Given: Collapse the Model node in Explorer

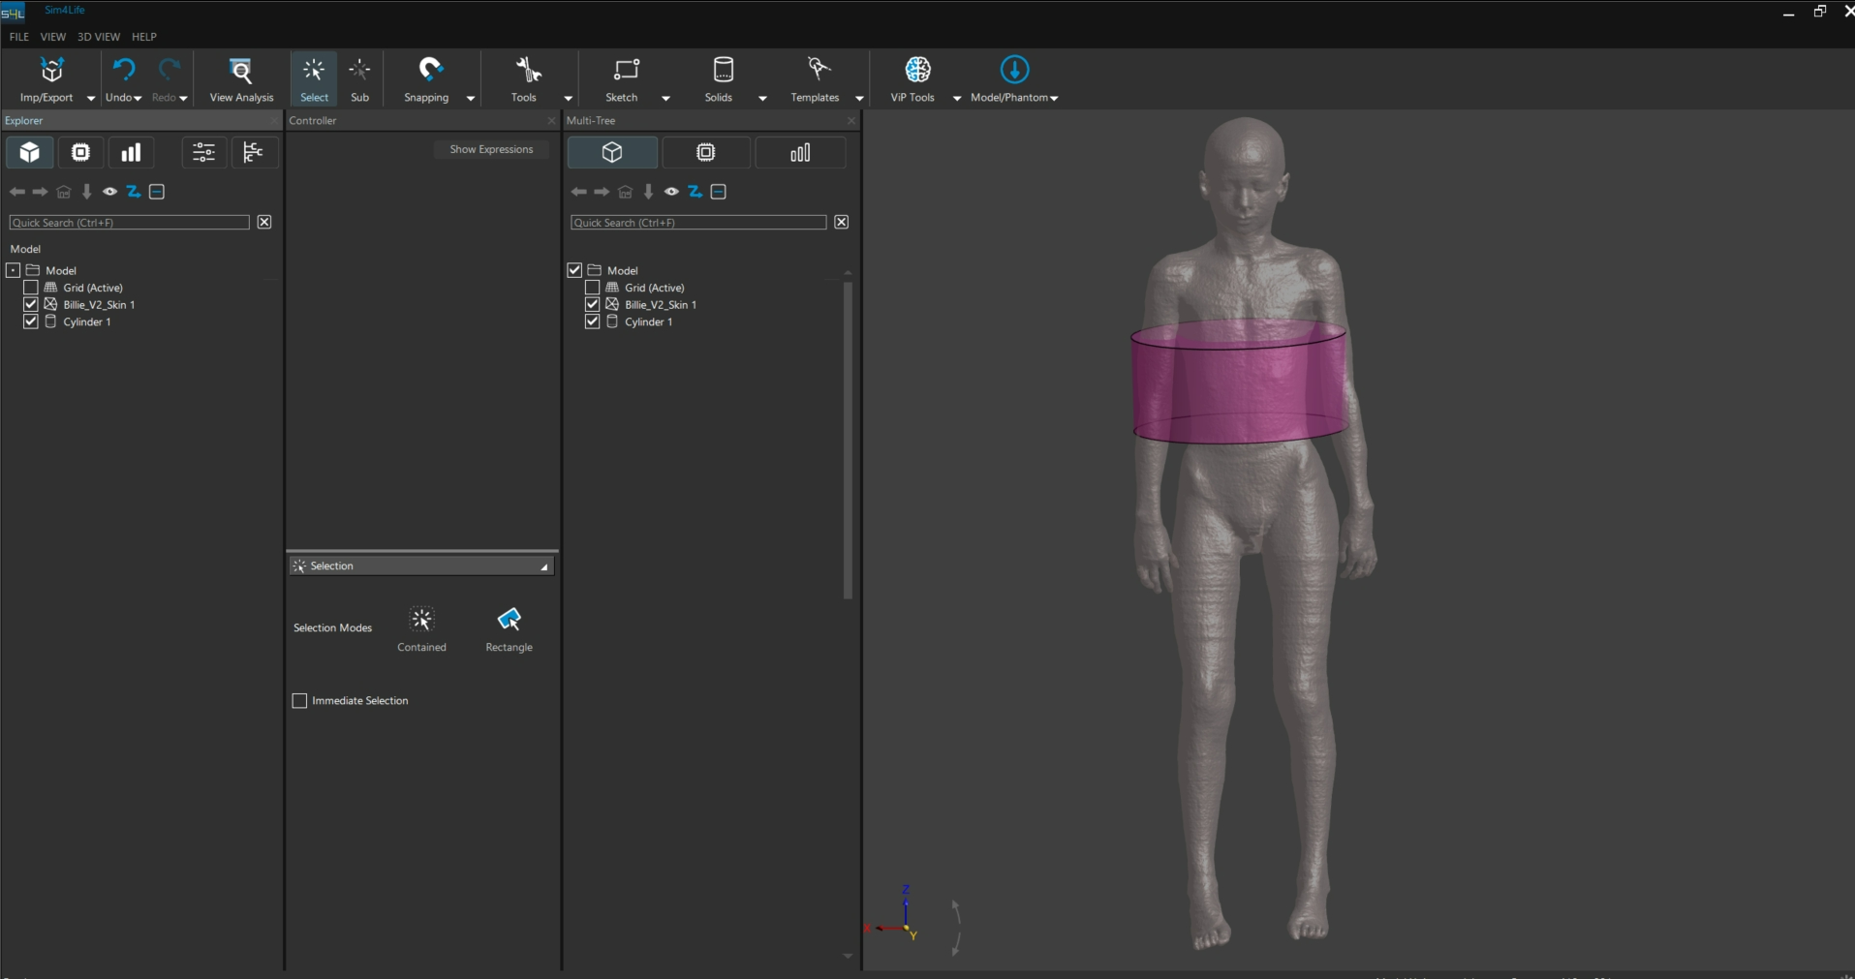Looking at the screenshot, I should (x=13, y=270).
